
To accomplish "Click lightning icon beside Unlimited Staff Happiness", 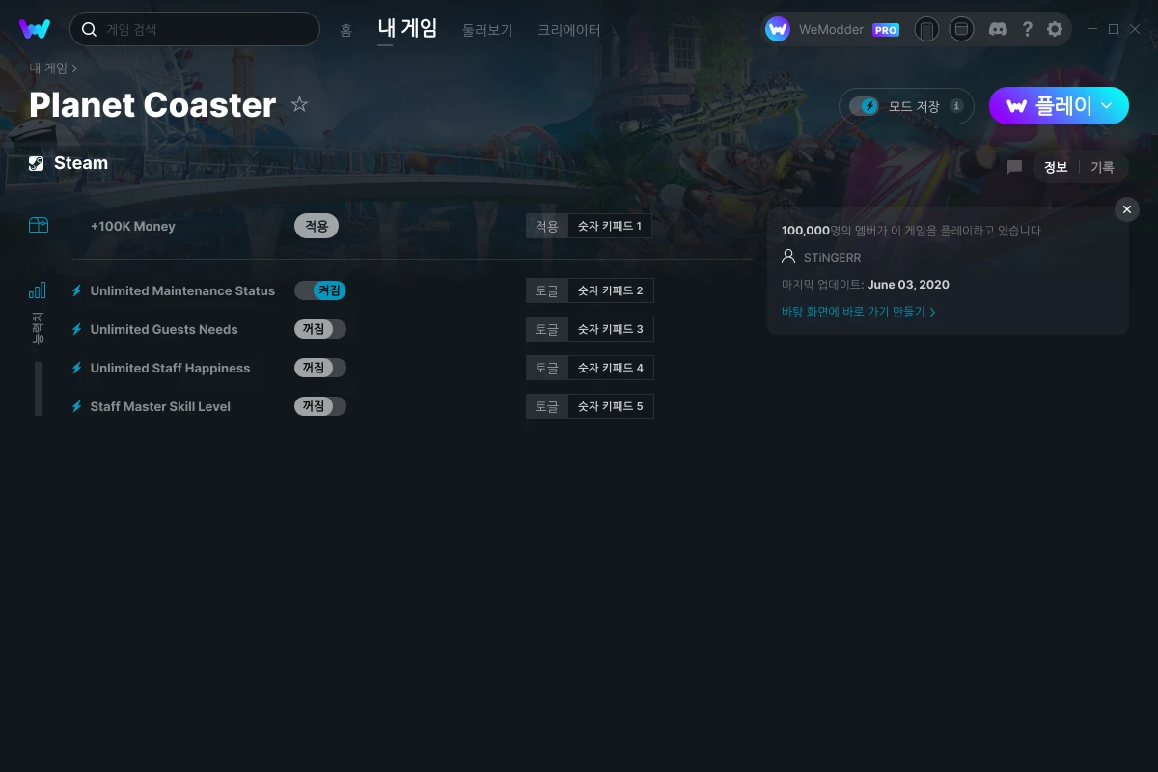I will (76, 368).
